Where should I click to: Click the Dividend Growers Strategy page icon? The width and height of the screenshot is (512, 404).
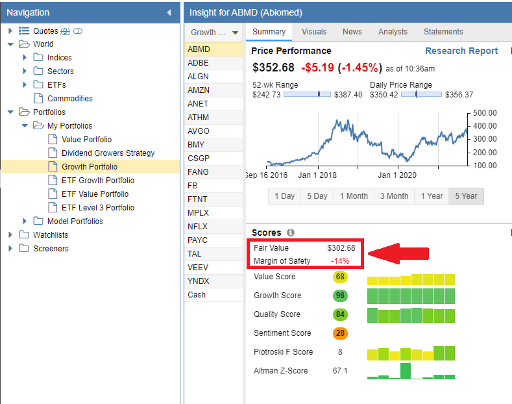[53, 153]
